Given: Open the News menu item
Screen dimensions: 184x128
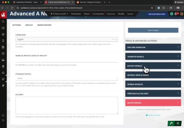Looking at the screenshot, I should tap(87, 14).
